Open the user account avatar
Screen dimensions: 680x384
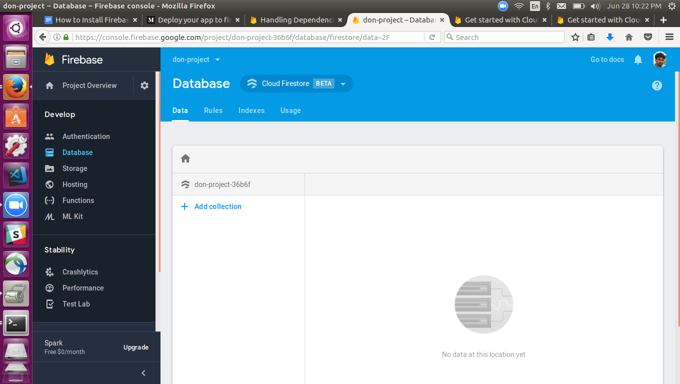[660, 59]
